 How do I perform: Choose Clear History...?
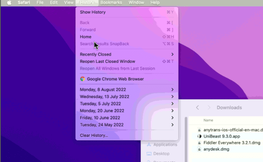(x=127, y=135)
